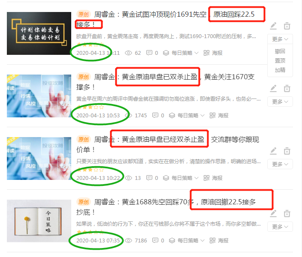Click the edit pencil icon for the 1691 article
This screenshot has height=257, width=302.
click(x=273, y=26)
